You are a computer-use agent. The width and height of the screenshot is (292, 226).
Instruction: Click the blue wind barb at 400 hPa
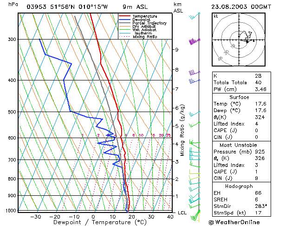(195, 81)
